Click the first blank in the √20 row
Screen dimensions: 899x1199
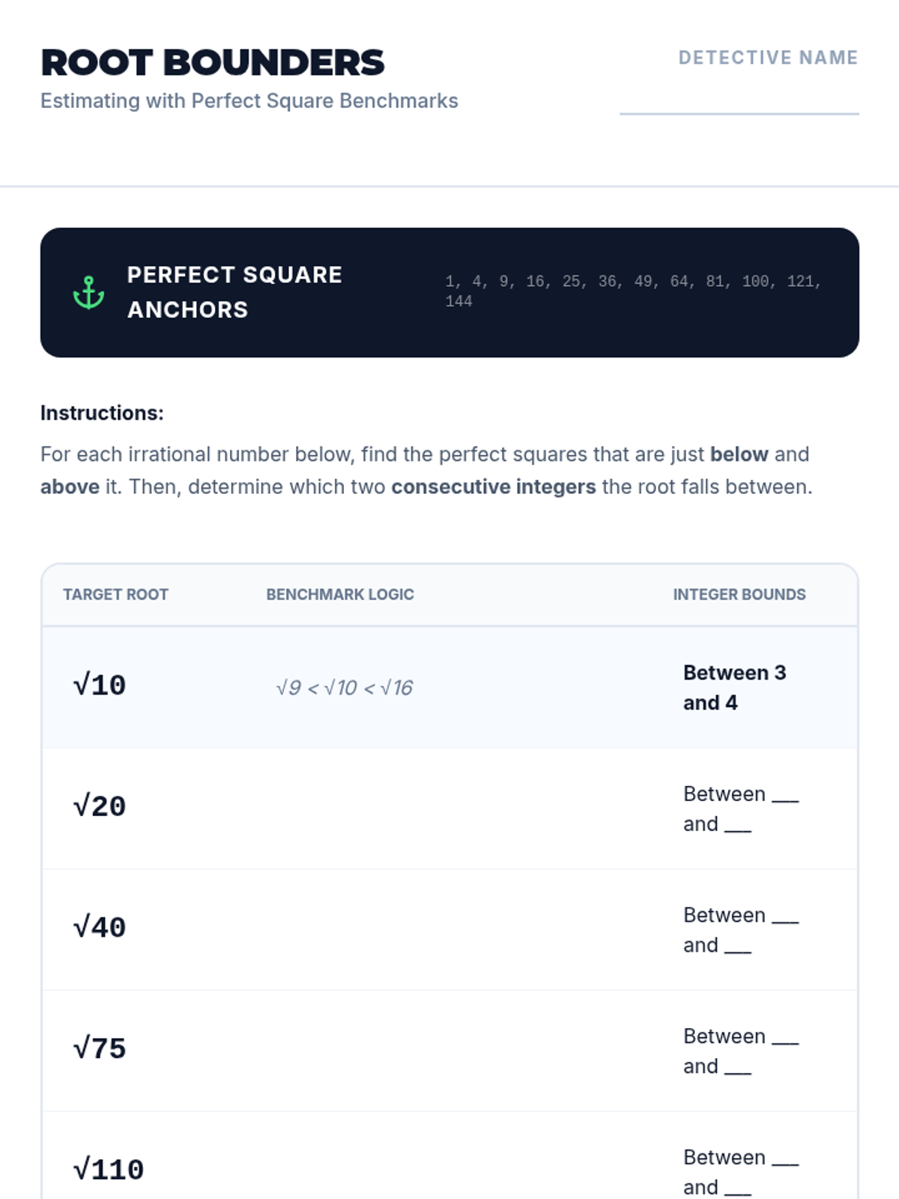coord(785,797)
